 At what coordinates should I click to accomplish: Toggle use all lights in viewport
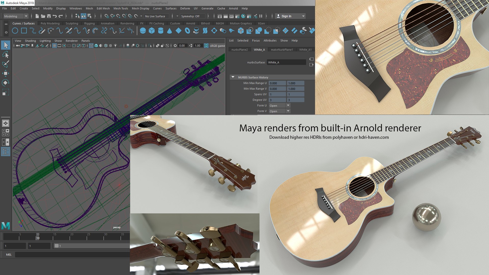[x=115, y=46]
